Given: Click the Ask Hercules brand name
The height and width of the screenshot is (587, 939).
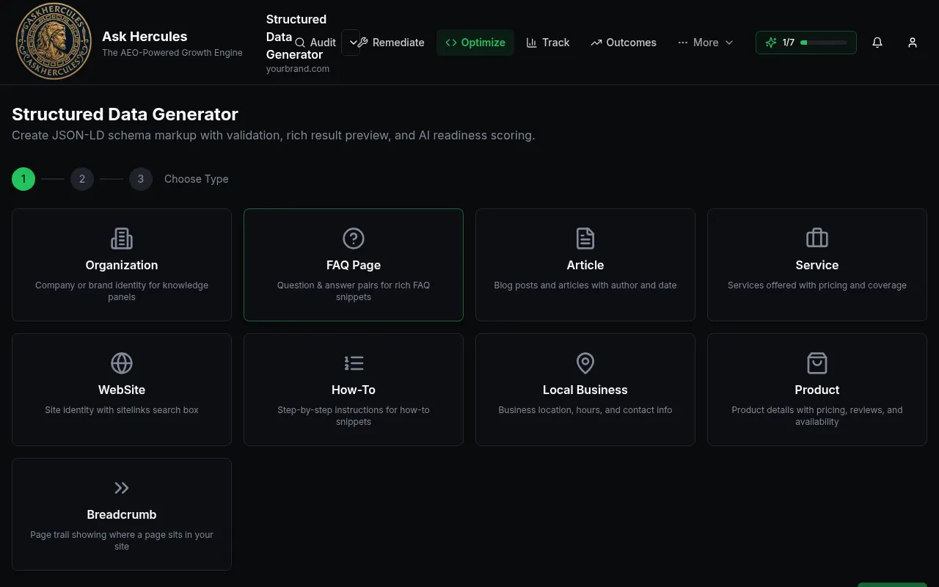Looking at the screenshot, I should coord(145,37).
